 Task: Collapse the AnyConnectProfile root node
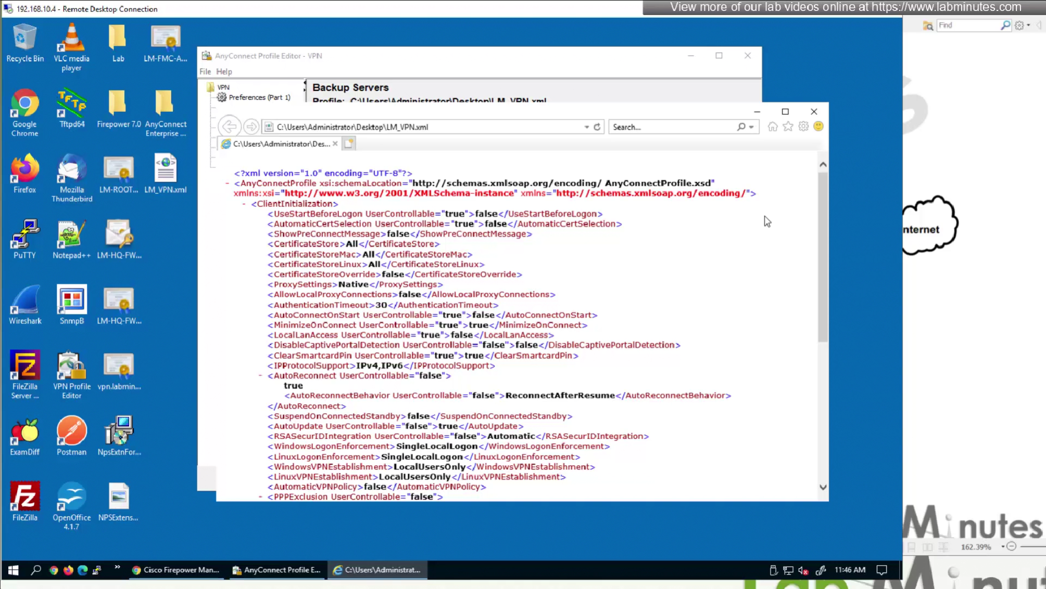coord(228,183)
